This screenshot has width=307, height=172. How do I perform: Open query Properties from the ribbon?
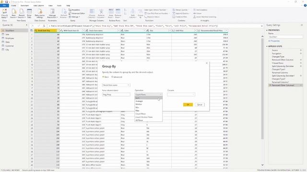[x=74, y=10]
